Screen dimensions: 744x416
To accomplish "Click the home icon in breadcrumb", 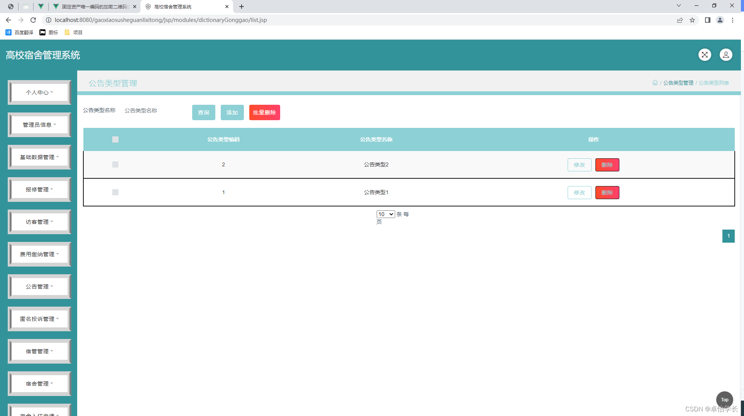I will pyautogui.click(x=655, y=83).
